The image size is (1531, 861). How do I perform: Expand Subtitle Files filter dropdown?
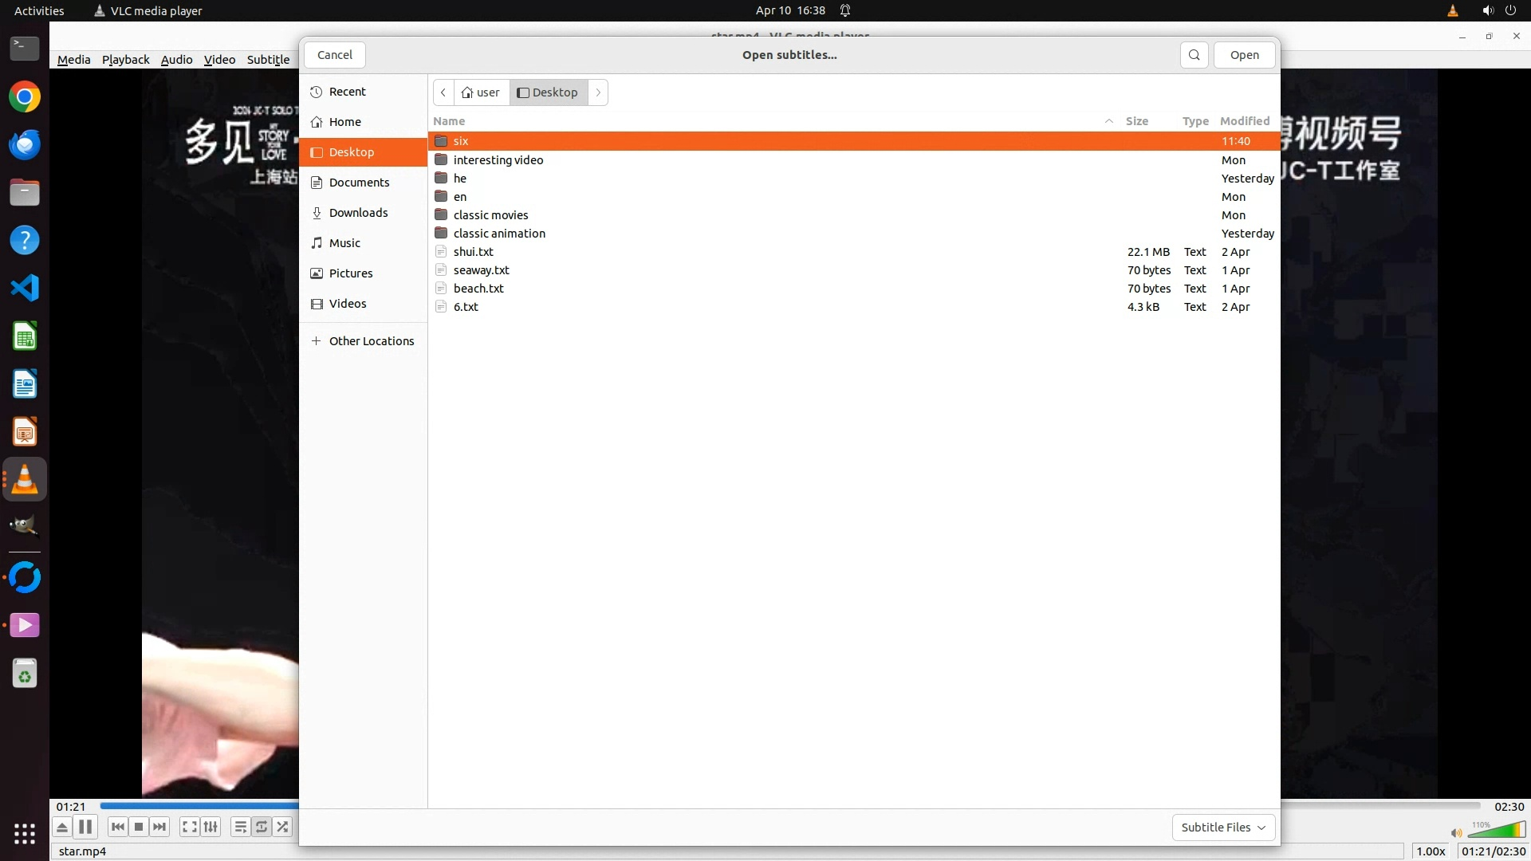pyautogui.click(x=1223, y=827)
